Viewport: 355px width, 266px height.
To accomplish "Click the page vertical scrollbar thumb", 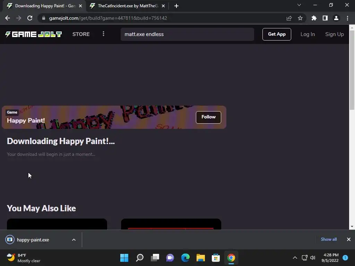I will (352, 70).
